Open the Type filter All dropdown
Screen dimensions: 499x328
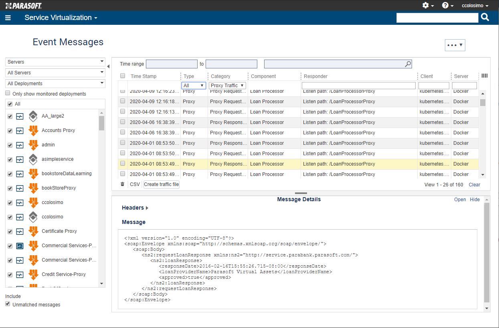pyautogui.click(x=194, y=86)
